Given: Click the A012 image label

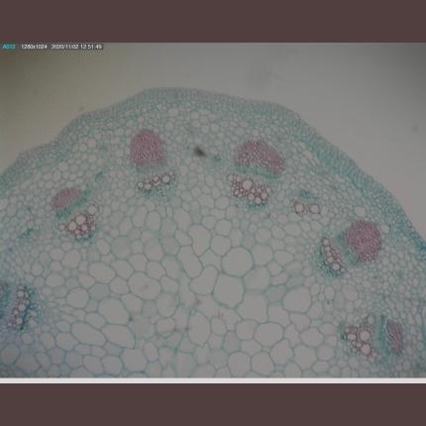Looking at the screenshot, I should click(x=9, y=47).
